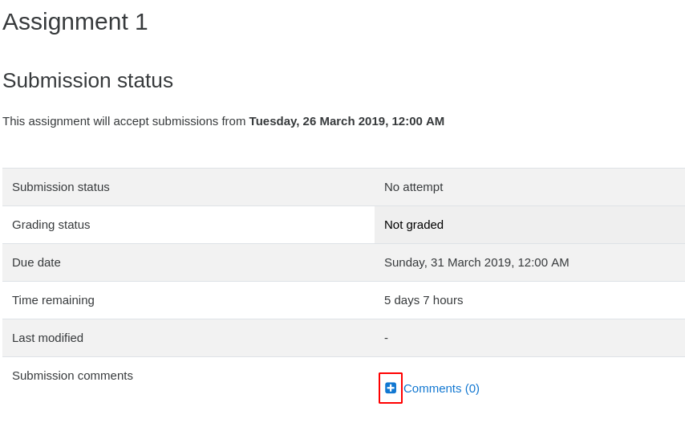Select the Grading status row label
Viewport: 685px width, 427px height.
(51, 225)
